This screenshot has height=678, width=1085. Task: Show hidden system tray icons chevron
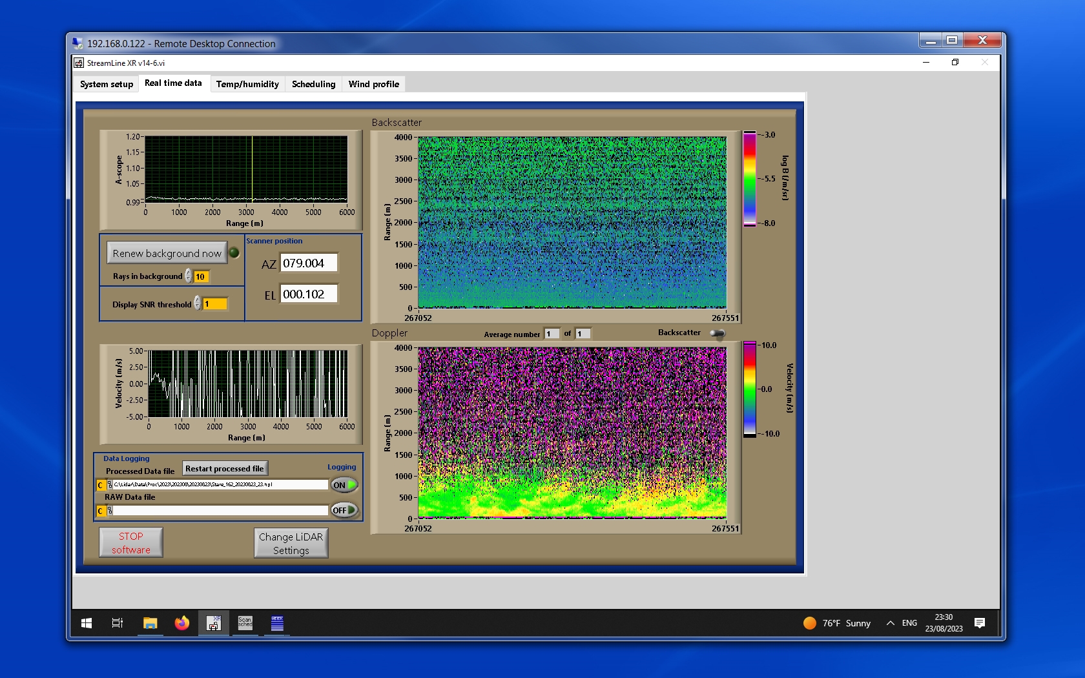click(x=891, y=623)
